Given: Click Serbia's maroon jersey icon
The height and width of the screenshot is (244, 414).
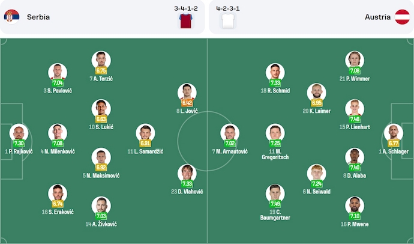Looking at the screenshot, I should click(x=185, y=21).
